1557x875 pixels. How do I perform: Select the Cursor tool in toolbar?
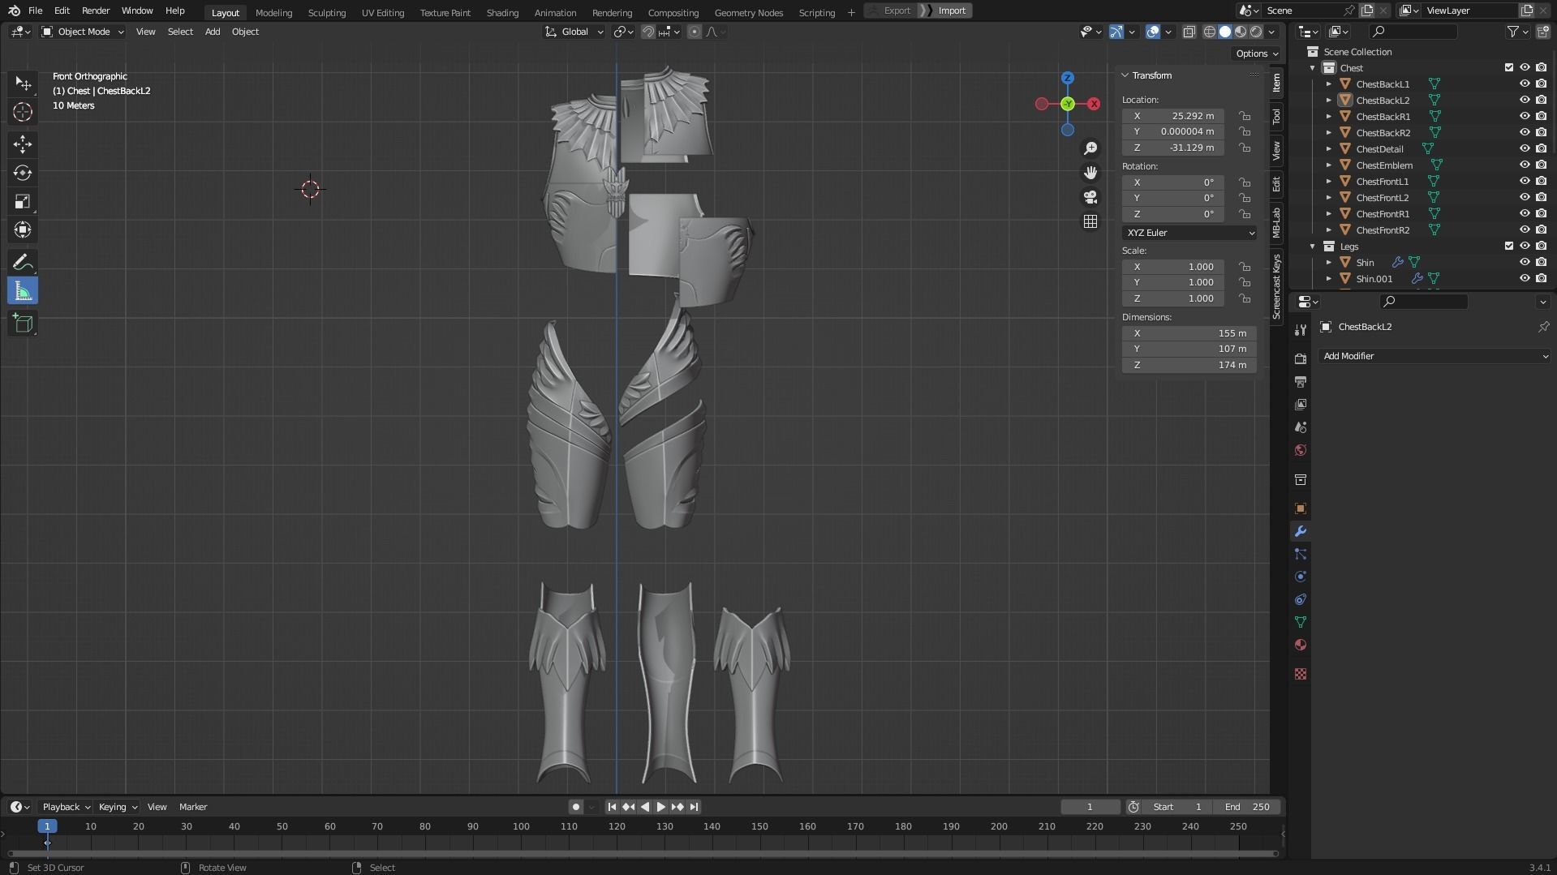click(x=23, y=112)
